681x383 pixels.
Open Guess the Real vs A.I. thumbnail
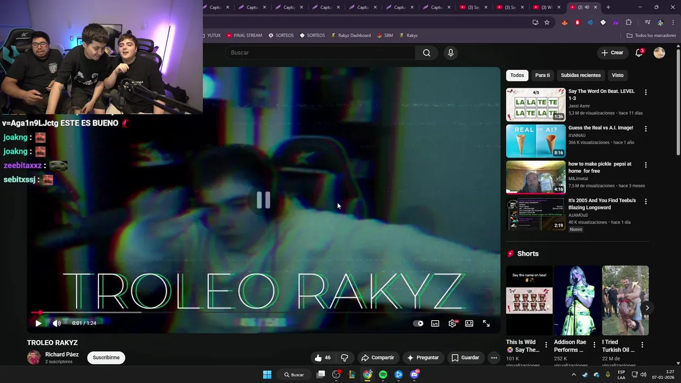coord(536,141)
